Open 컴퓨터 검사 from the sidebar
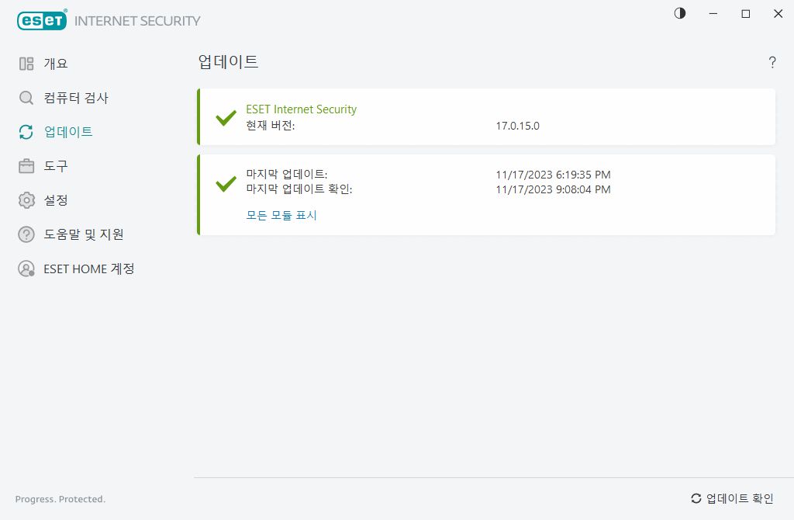Screen dimensions: 794x520 [76, 98]
